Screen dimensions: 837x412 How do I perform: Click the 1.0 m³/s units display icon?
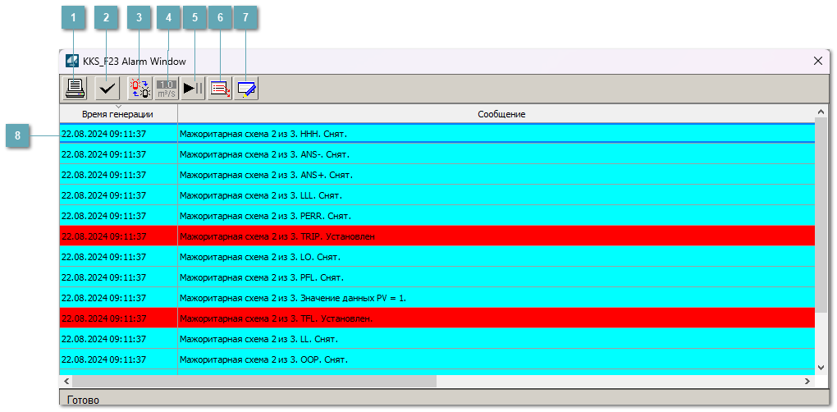(167, 88)
